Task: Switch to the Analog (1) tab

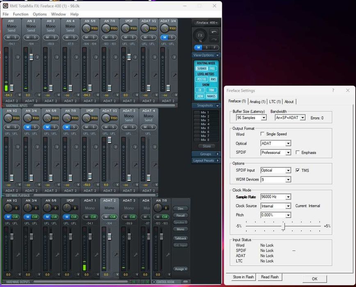Action: (258, 101)
